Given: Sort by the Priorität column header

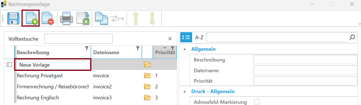Looking at the screenshot, I should pyautogui.click(x=165, y=53).
